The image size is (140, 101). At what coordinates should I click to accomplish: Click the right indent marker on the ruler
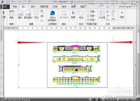point(113,29)
